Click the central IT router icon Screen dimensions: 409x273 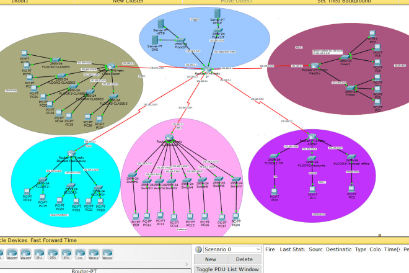point(208,69)
